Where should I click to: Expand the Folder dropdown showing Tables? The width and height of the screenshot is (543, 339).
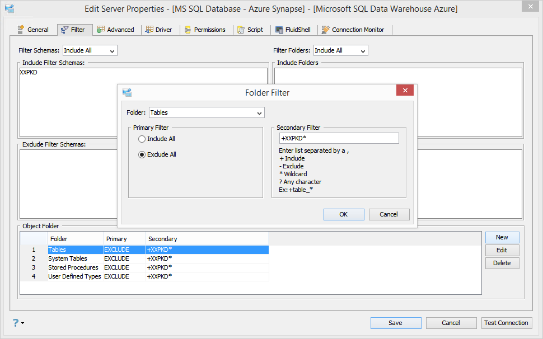click(207, 113)
